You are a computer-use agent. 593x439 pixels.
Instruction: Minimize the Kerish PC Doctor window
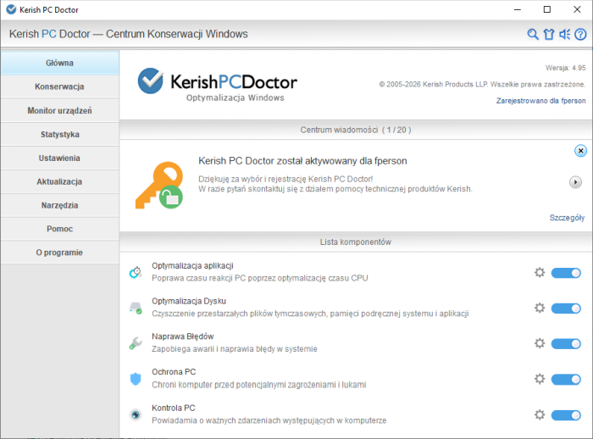tap(518, 9)
